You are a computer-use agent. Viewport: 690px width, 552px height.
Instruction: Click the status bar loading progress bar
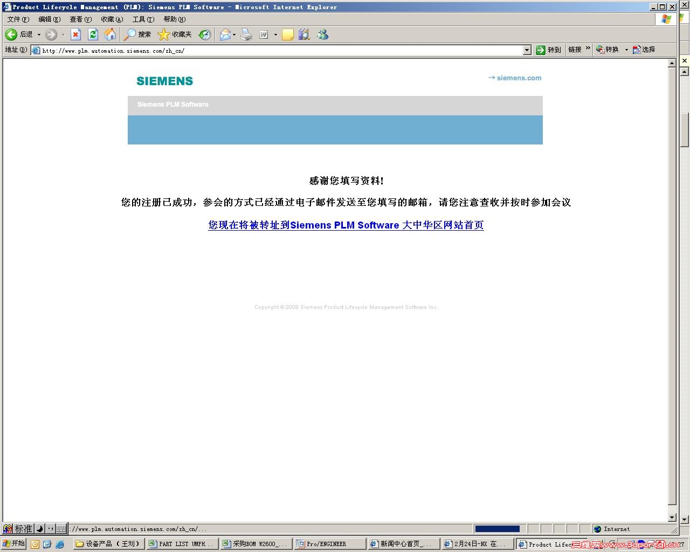coord(497,529)
